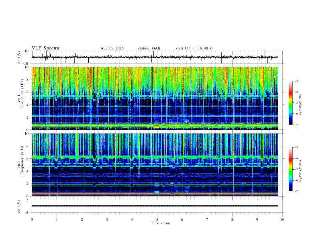Viewport: 318px width, 246px height.
Task: Click the 5 minute tick on time axis
Action: tap(157, 219)
